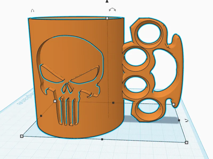Select front-right white corner handle of selection box
Viewport: 213px width, 159px height.
pos(187,142)
